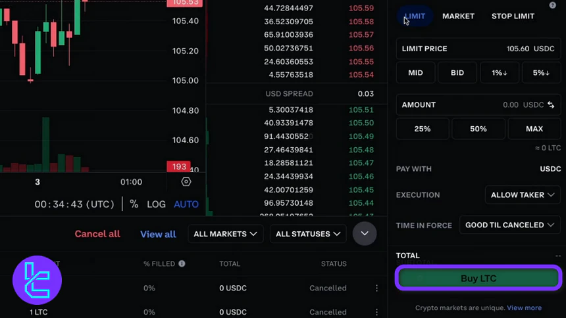Click time axis label 01:00
566x318 pixels.
click(131, 182)
